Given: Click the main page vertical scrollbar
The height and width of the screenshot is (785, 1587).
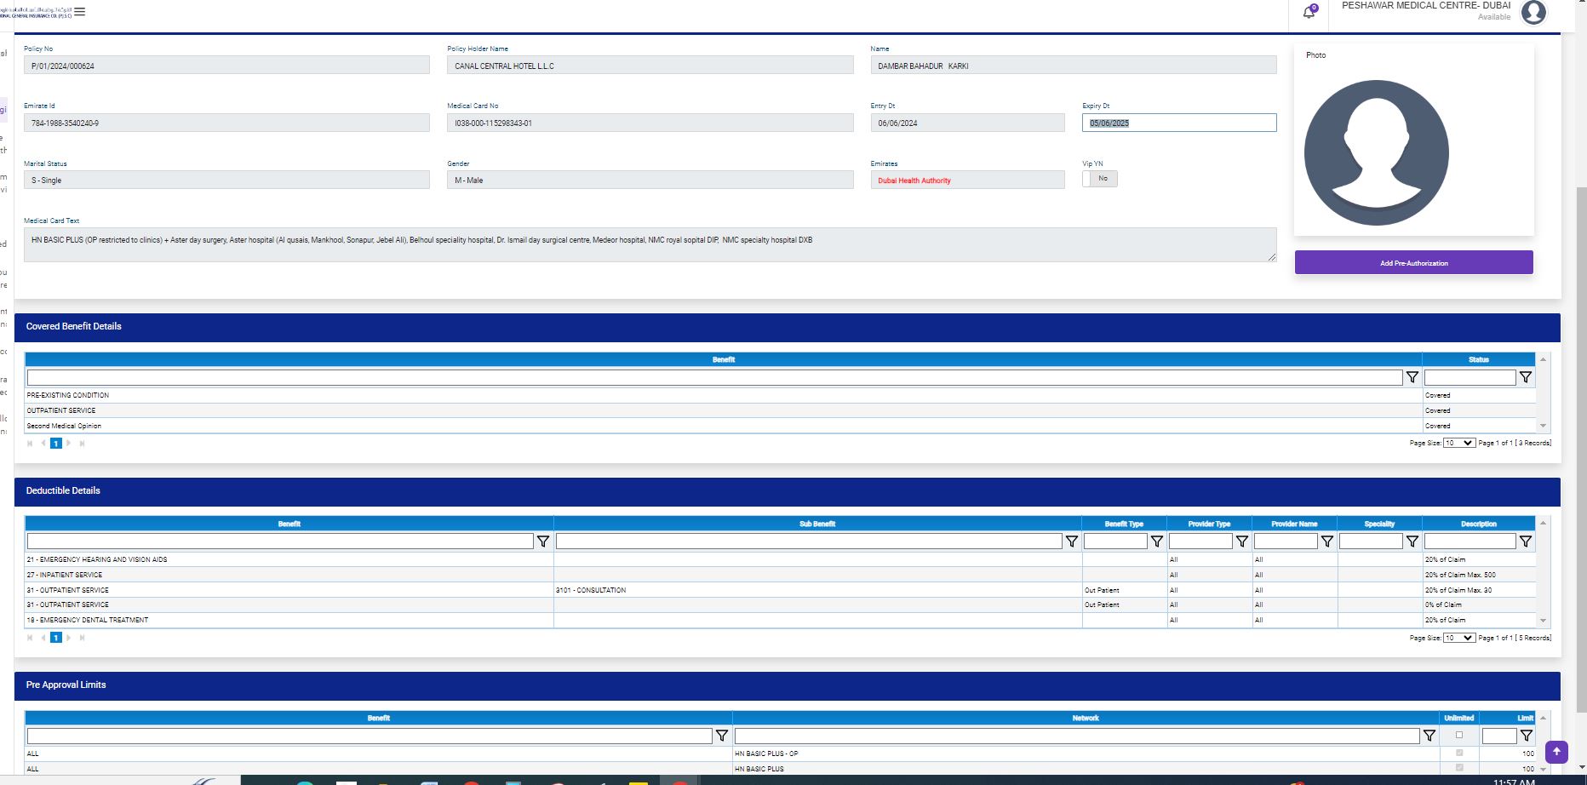Looking at the screenshot, I should [1580, 426].
